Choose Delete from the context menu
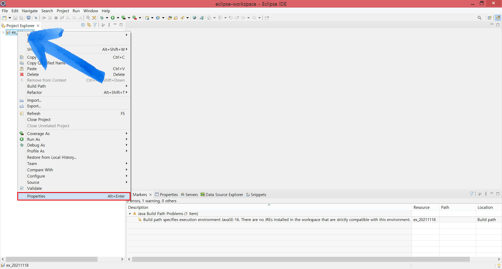This screenshot has width=502, height=269. [x=74, y=74]
